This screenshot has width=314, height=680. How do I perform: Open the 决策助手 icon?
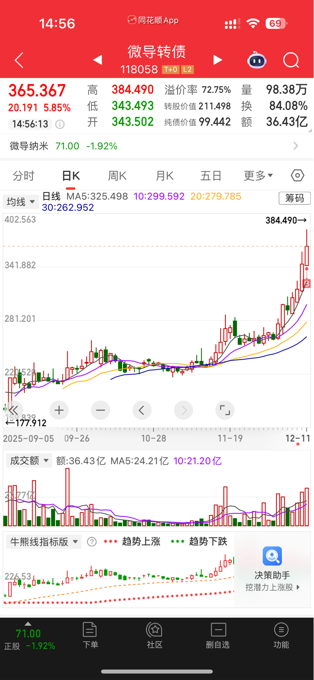coord(272,556)
